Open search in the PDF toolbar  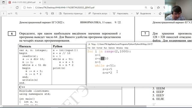(16, 13)
